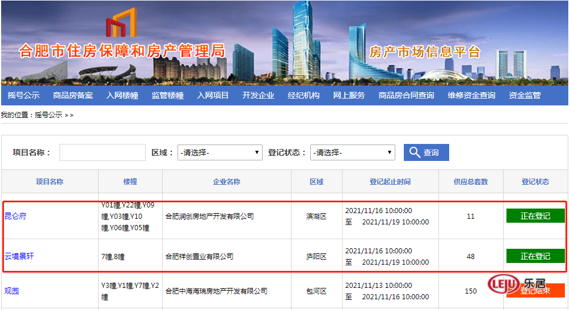Image resolution: width=570 pixels, height=310 pixels.
Task: Navigate to 开发企业 menu
Action: pyautogui.click(x=259, y=95)
